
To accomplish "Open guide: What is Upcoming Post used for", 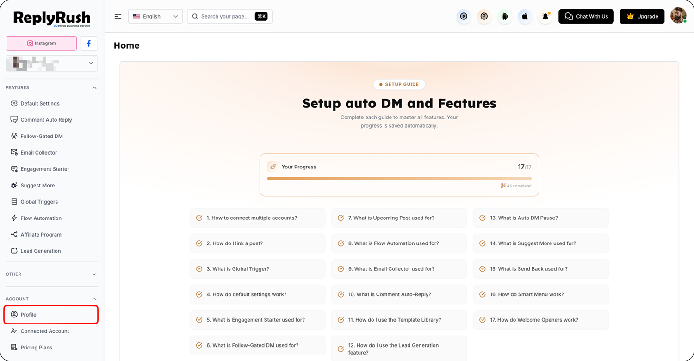I will tap(399, 218).
